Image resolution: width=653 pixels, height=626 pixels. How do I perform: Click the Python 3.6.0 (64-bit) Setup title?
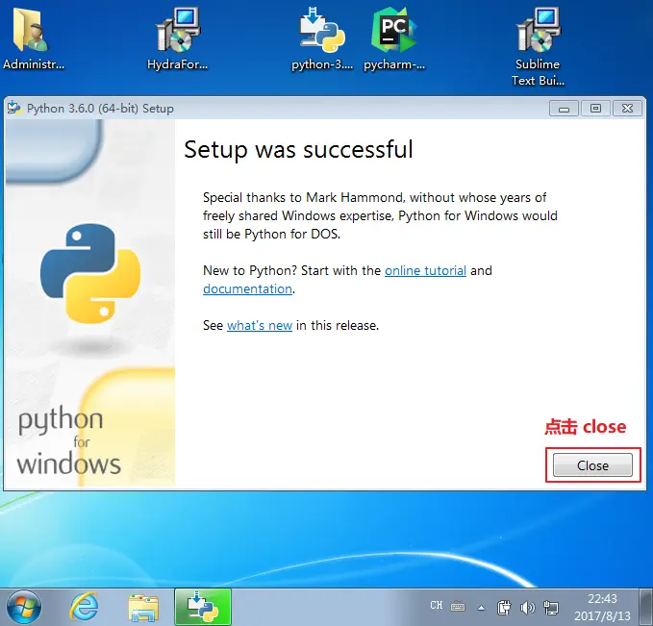click(x=100, y=109)
